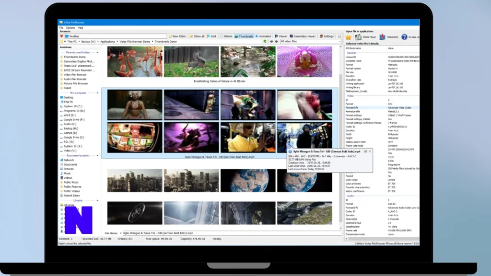The height and width of the screenshot is (276, 491).
Task: Switch to Details view
Action: [226, 36]
